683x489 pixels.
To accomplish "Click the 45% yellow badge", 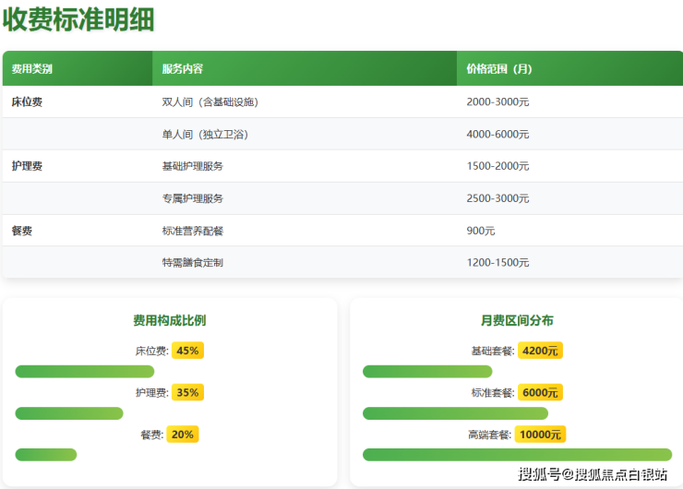I will (x=187, y=351).
